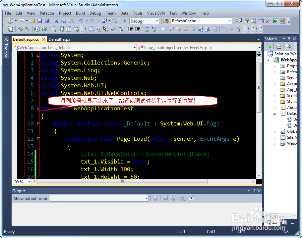This screenshot has height=238, width=302.
Task: Click the Display Parameter Info icon
Action: [x=98, y=29]
